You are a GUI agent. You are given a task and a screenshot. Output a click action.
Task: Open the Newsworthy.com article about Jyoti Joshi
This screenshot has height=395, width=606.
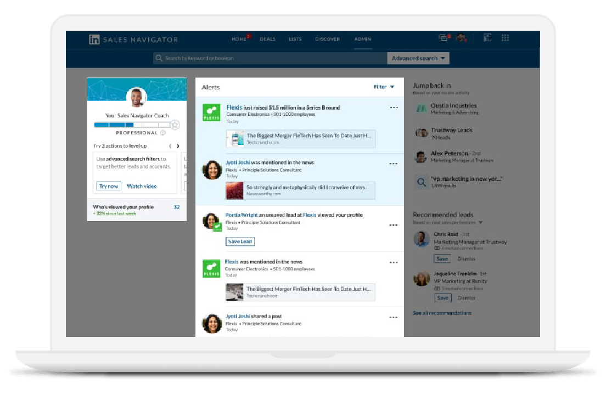point(300,190)
